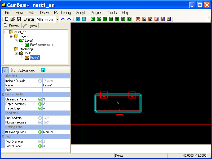
Task: Switch property grid to alphabetical sort
Action: pos(13,70)
